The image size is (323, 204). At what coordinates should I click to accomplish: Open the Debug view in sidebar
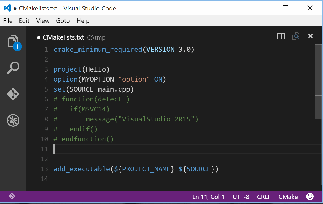[x=13, y=120]
